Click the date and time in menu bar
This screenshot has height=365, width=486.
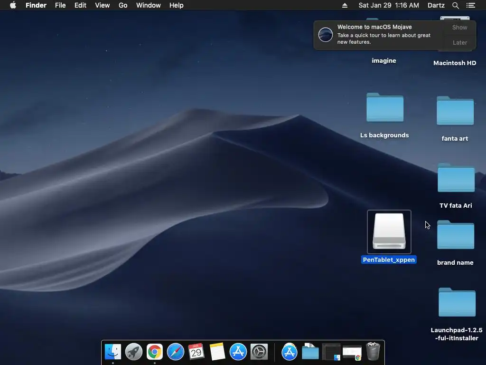coord(389,5)
